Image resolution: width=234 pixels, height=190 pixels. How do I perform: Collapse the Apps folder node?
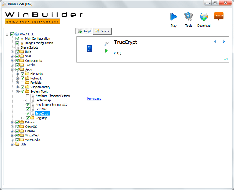[12, 70]
